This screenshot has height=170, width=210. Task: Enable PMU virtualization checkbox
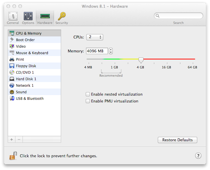click(88, 101)
